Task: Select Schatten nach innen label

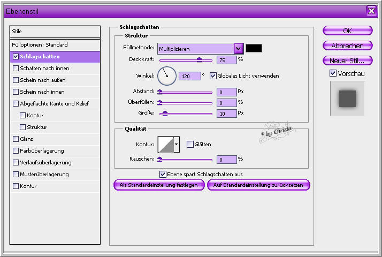Action: (44, 69)
